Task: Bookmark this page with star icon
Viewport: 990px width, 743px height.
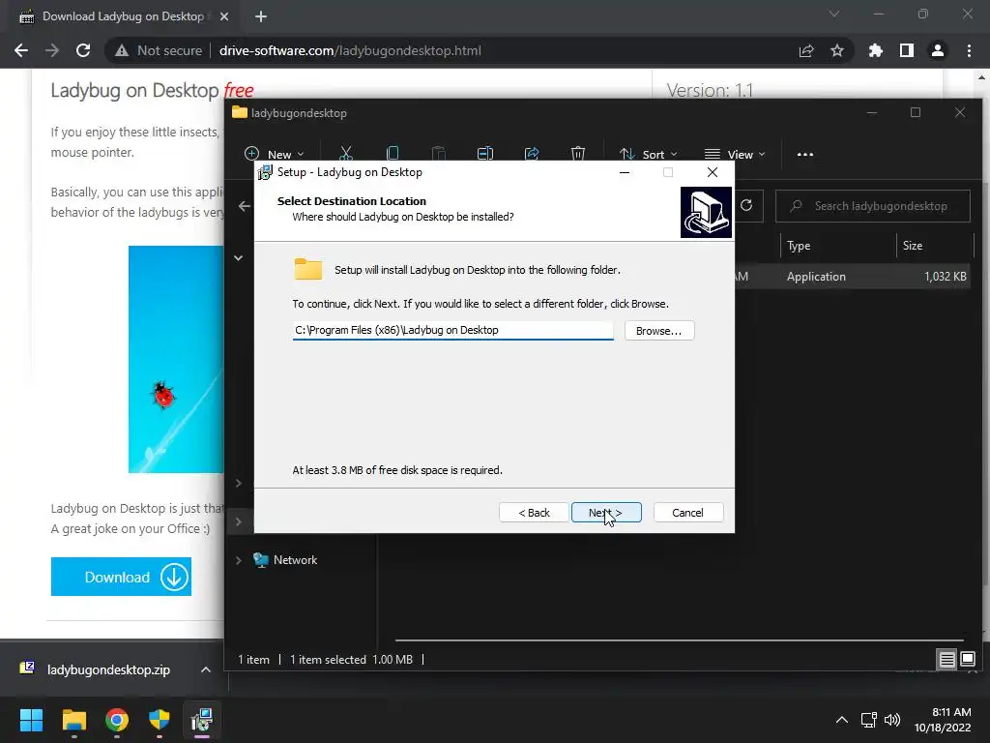Action: coord(837,50)
